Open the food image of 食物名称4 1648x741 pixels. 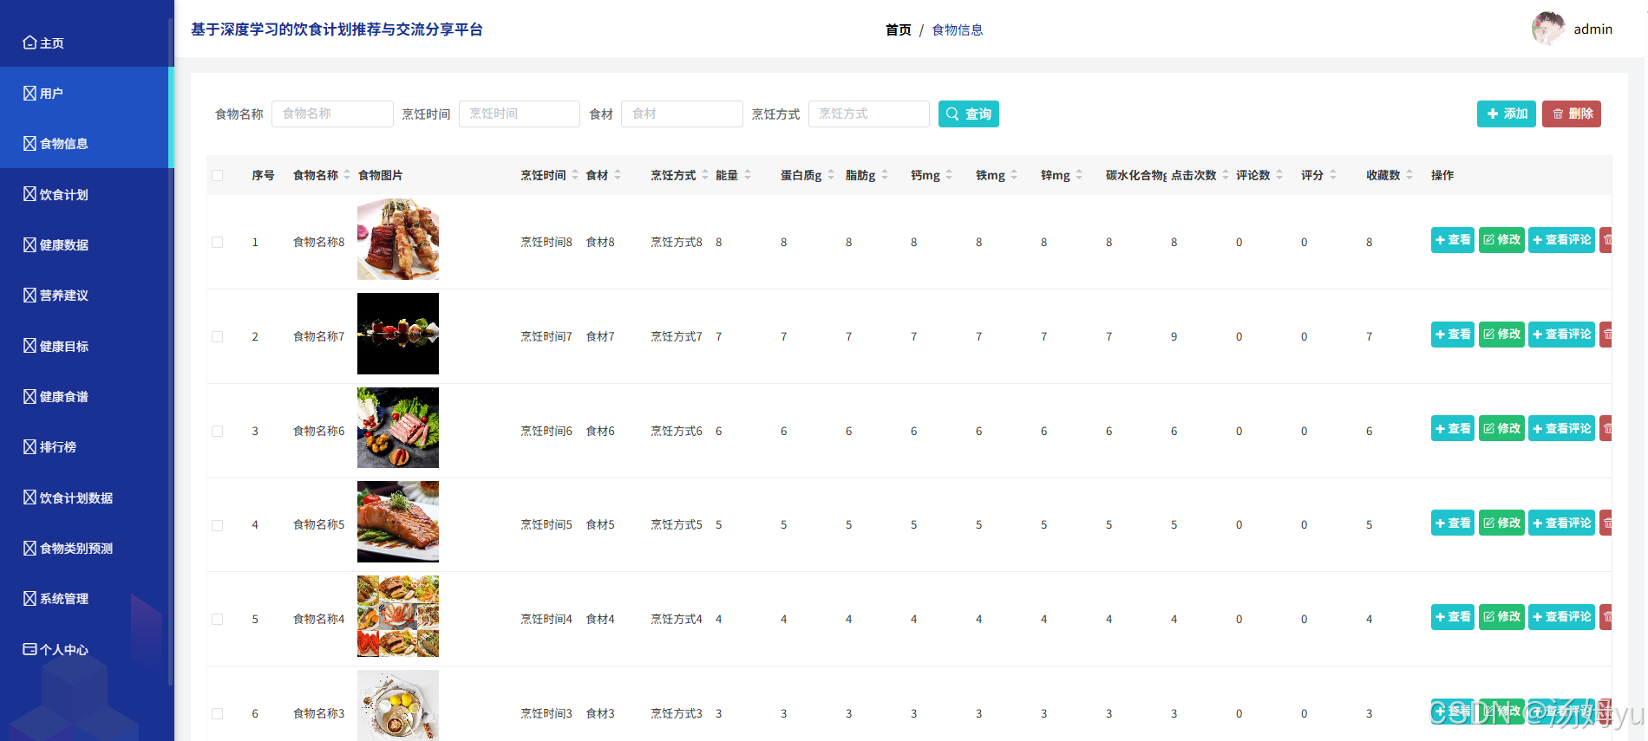coord(398,616)
